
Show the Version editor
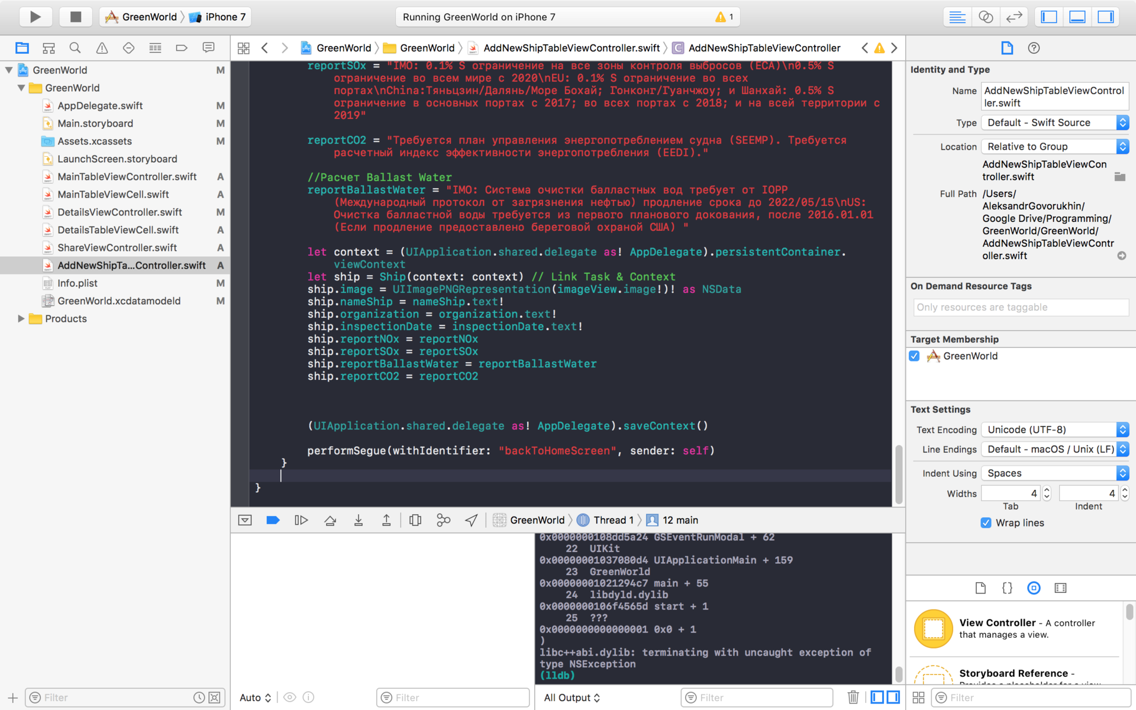click(x=1014, y=17)
